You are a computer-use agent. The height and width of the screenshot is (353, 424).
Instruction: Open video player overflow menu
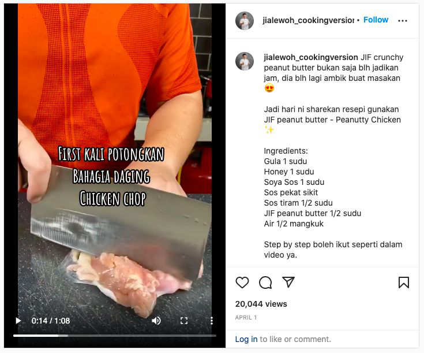tap(212, 321)
